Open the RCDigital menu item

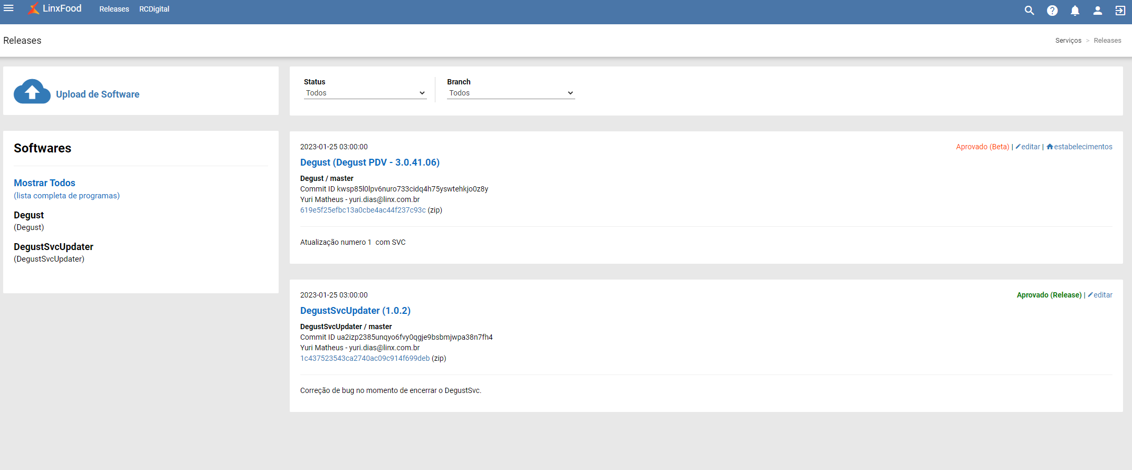tap(154, 9)
